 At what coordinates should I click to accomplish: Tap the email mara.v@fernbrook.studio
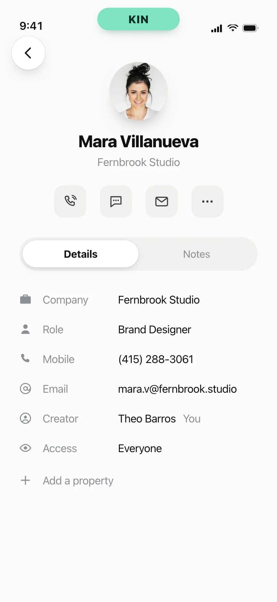point(177,389)
